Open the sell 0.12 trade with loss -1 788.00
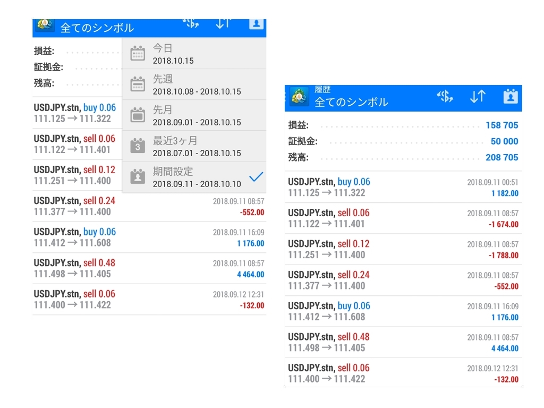Screen dimensions: 544x408 (x=403, y=250)
